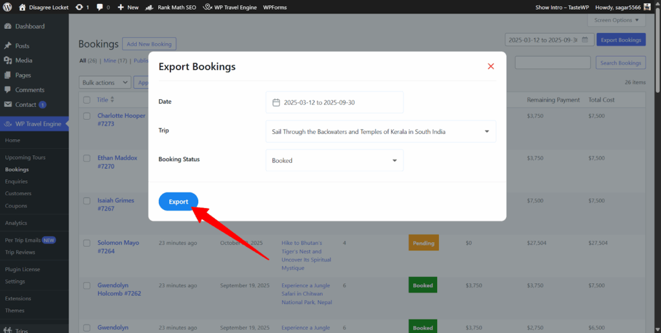Image resolution: width=661 pixels, height=333 pixels.
Task: Click the blue Export button
Action: (178, 202)
